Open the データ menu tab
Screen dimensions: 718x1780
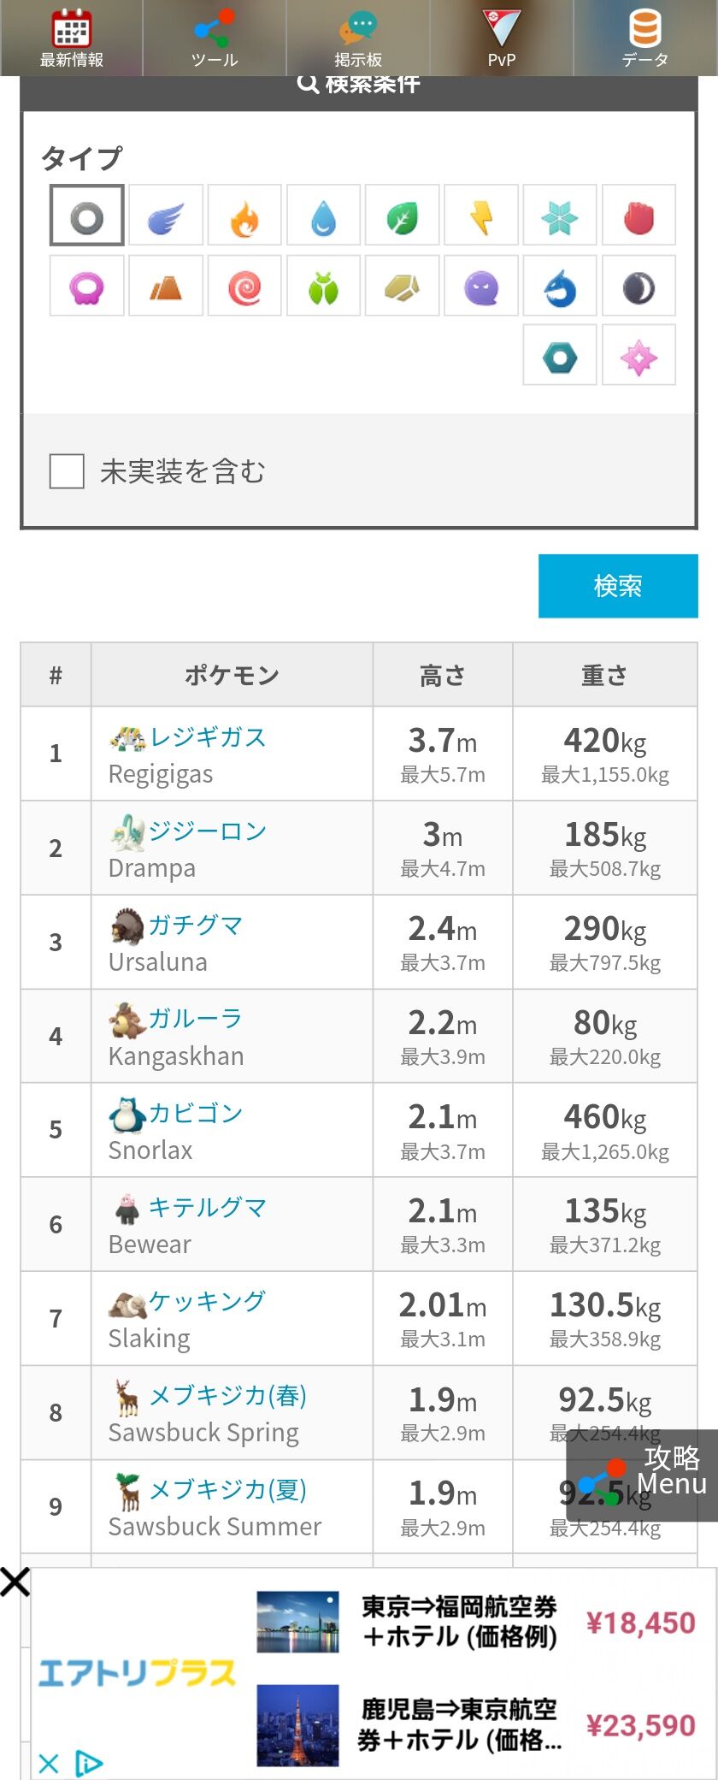click(x=645, y=38)
